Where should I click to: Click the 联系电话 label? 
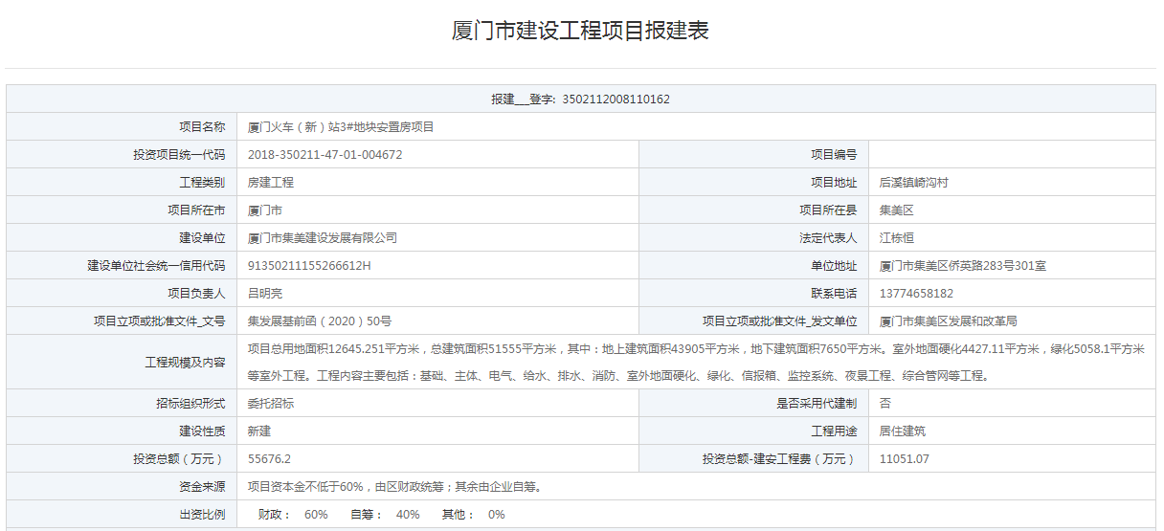(834, 294)
